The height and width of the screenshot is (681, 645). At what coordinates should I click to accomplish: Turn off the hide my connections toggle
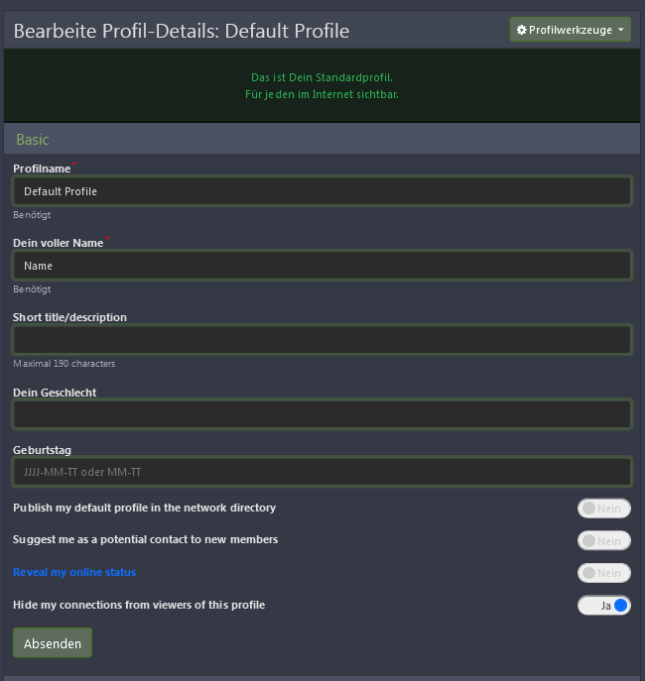[603, 605]
